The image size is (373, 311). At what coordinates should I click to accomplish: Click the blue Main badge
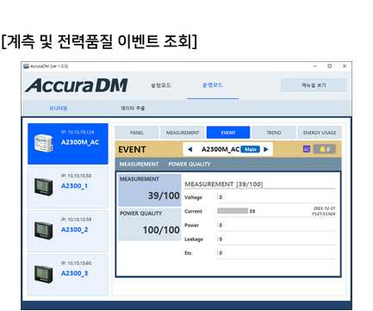point(250,149)
